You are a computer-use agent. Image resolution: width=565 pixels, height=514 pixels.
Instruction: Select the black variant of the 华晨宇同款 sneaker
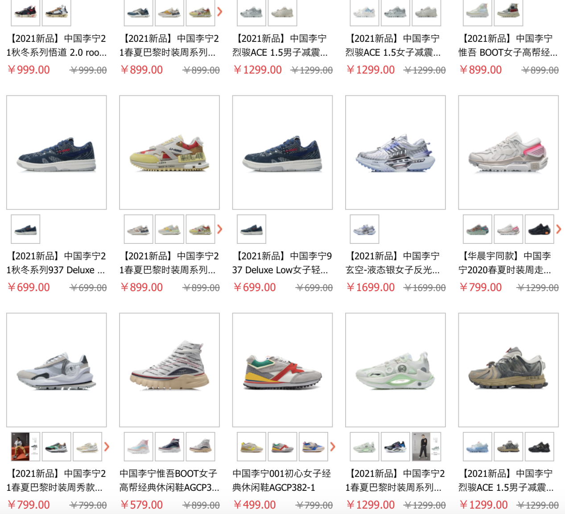(540, 229)
